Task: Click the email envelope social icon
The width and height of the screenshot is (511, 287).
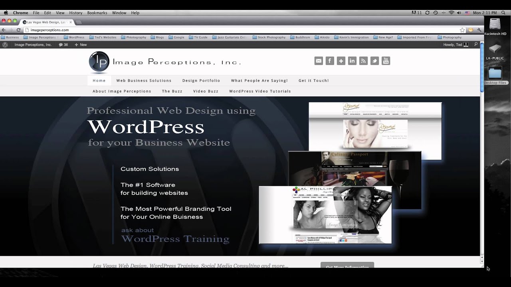Action: point(318,61)
